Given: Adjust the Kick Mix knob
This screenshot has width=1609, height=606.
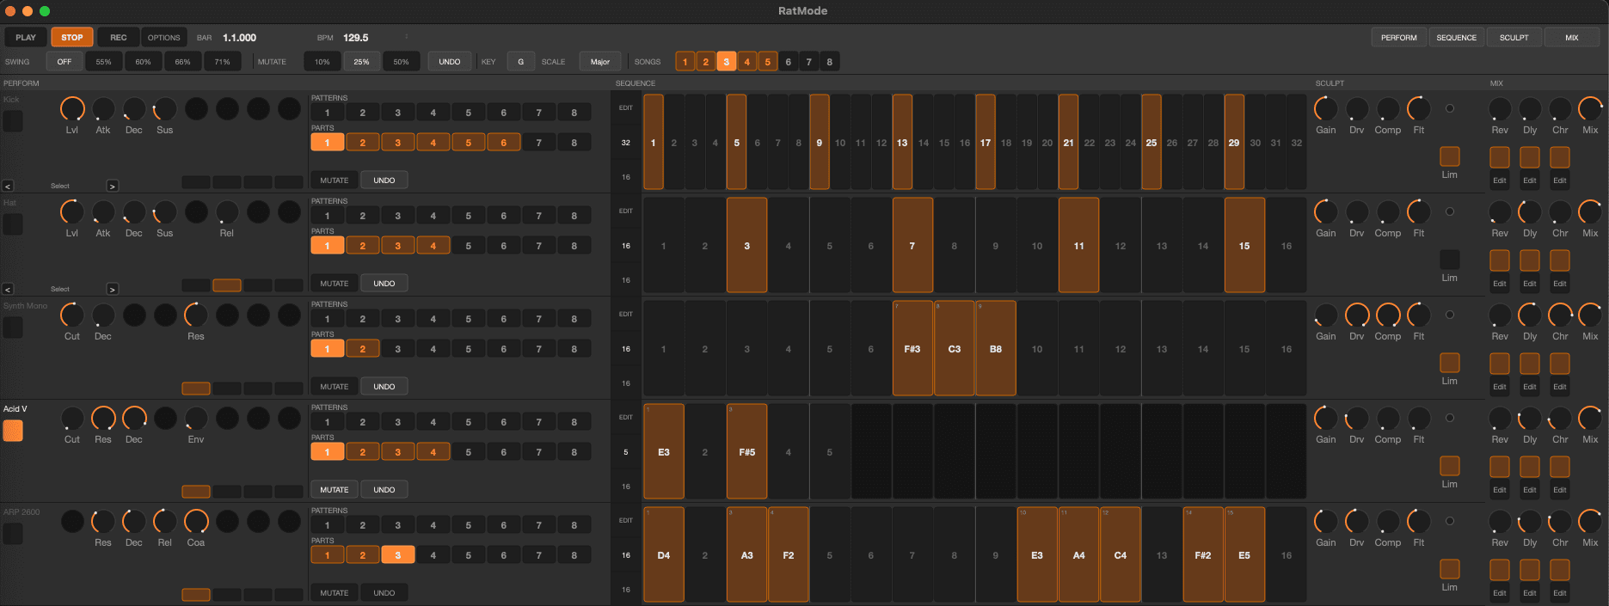Looking at the screenshot, I should [1591, 109].
